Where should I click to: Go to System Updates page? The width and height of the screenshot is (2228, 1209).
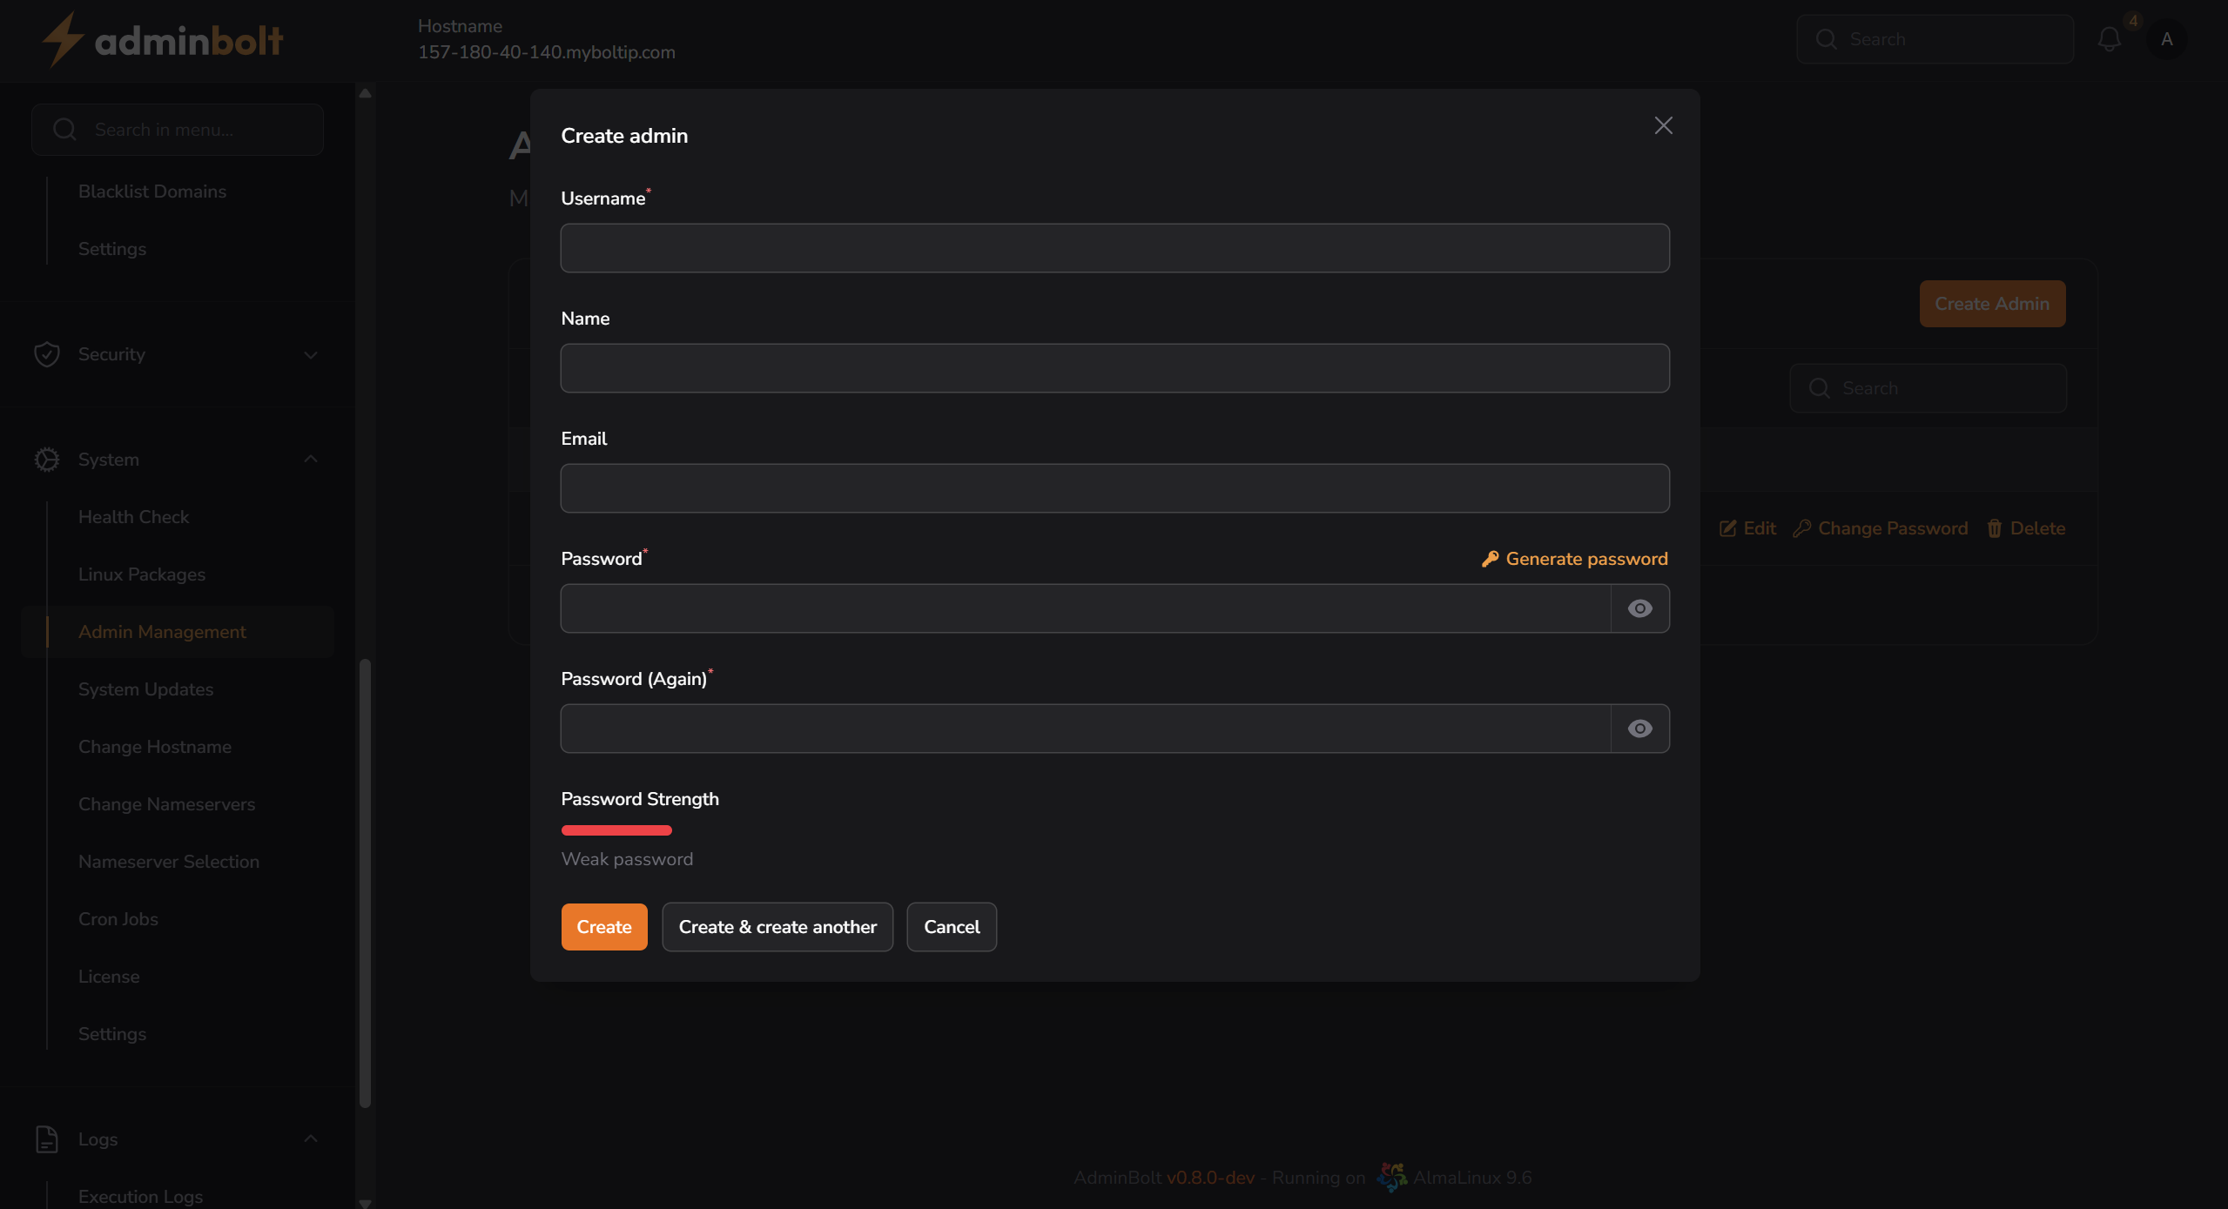tap(145, 688)
